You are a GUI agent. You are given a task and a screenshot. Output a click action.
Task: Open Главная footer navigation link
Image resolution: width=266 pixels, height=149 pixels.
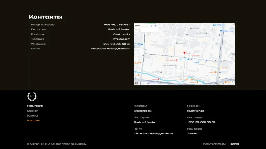33,111
